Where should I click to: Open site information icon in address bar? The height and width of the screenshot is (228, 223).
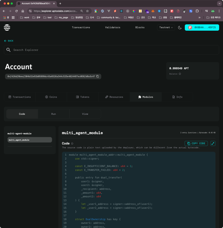pyautogui.click(x=30, y=11)
